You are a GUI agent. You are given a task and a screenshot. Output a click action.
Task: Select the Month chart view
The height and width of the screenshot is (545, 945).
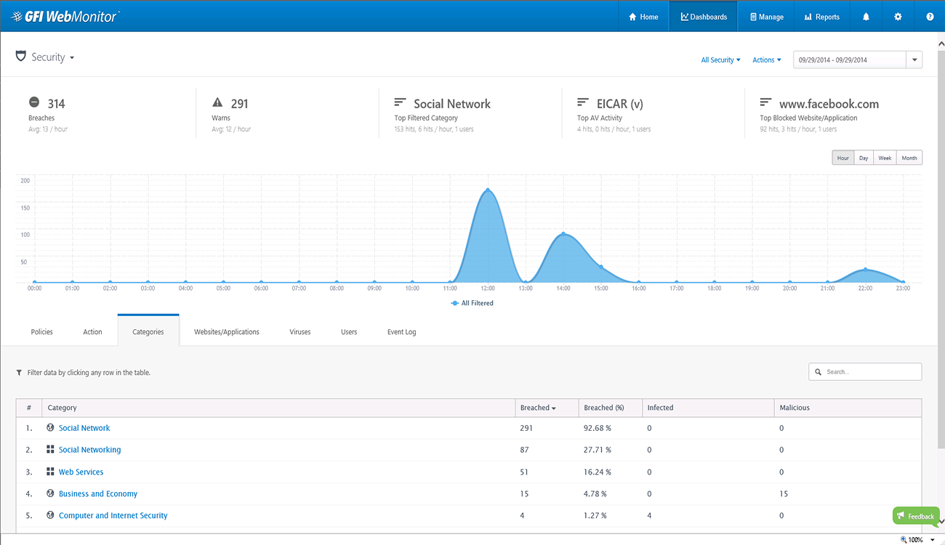point(909,158)
